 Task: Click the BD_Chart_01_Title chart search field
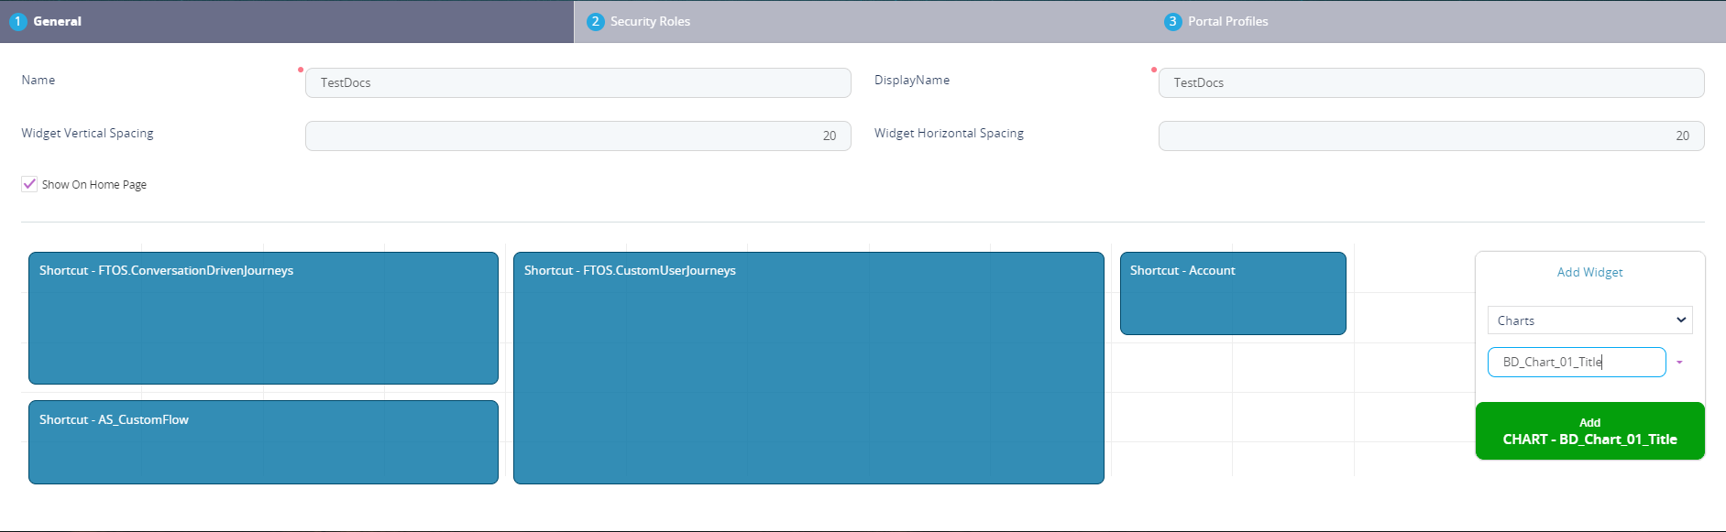tap(1575, 363)
